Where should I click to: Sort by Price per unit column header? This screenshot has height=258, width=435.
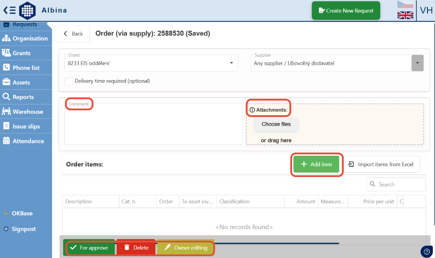point(372,202)
